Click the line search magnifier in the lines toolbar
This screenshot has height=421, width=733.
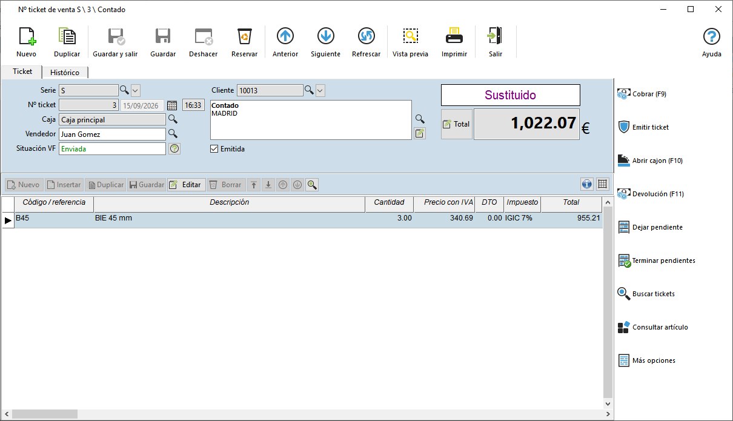312,184
